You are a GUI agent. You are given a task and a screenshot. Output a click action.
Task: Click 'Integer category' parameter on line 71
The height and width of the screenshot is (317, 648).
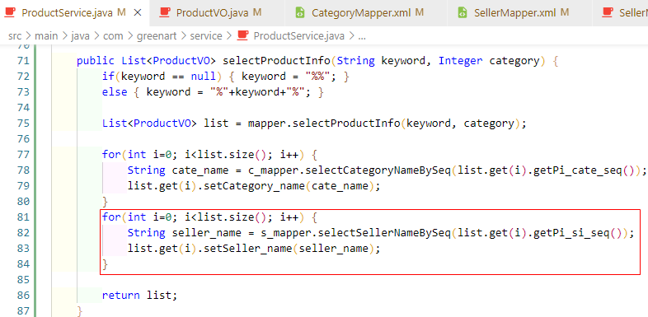(490, 61)
